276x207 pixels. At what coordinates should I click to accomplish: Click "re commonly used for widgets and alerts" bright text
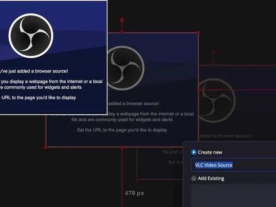click(41, 87)
